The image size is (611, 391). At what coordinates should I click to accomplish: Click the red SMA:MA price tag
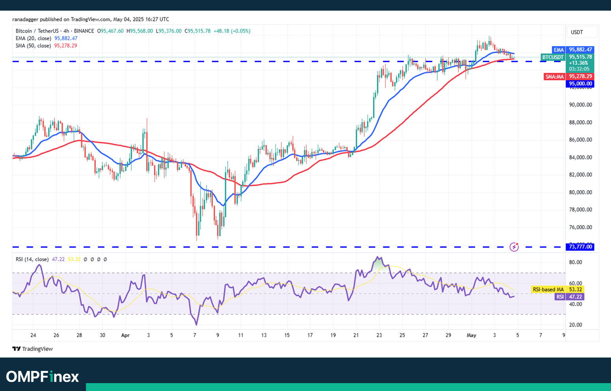[554, 76]
